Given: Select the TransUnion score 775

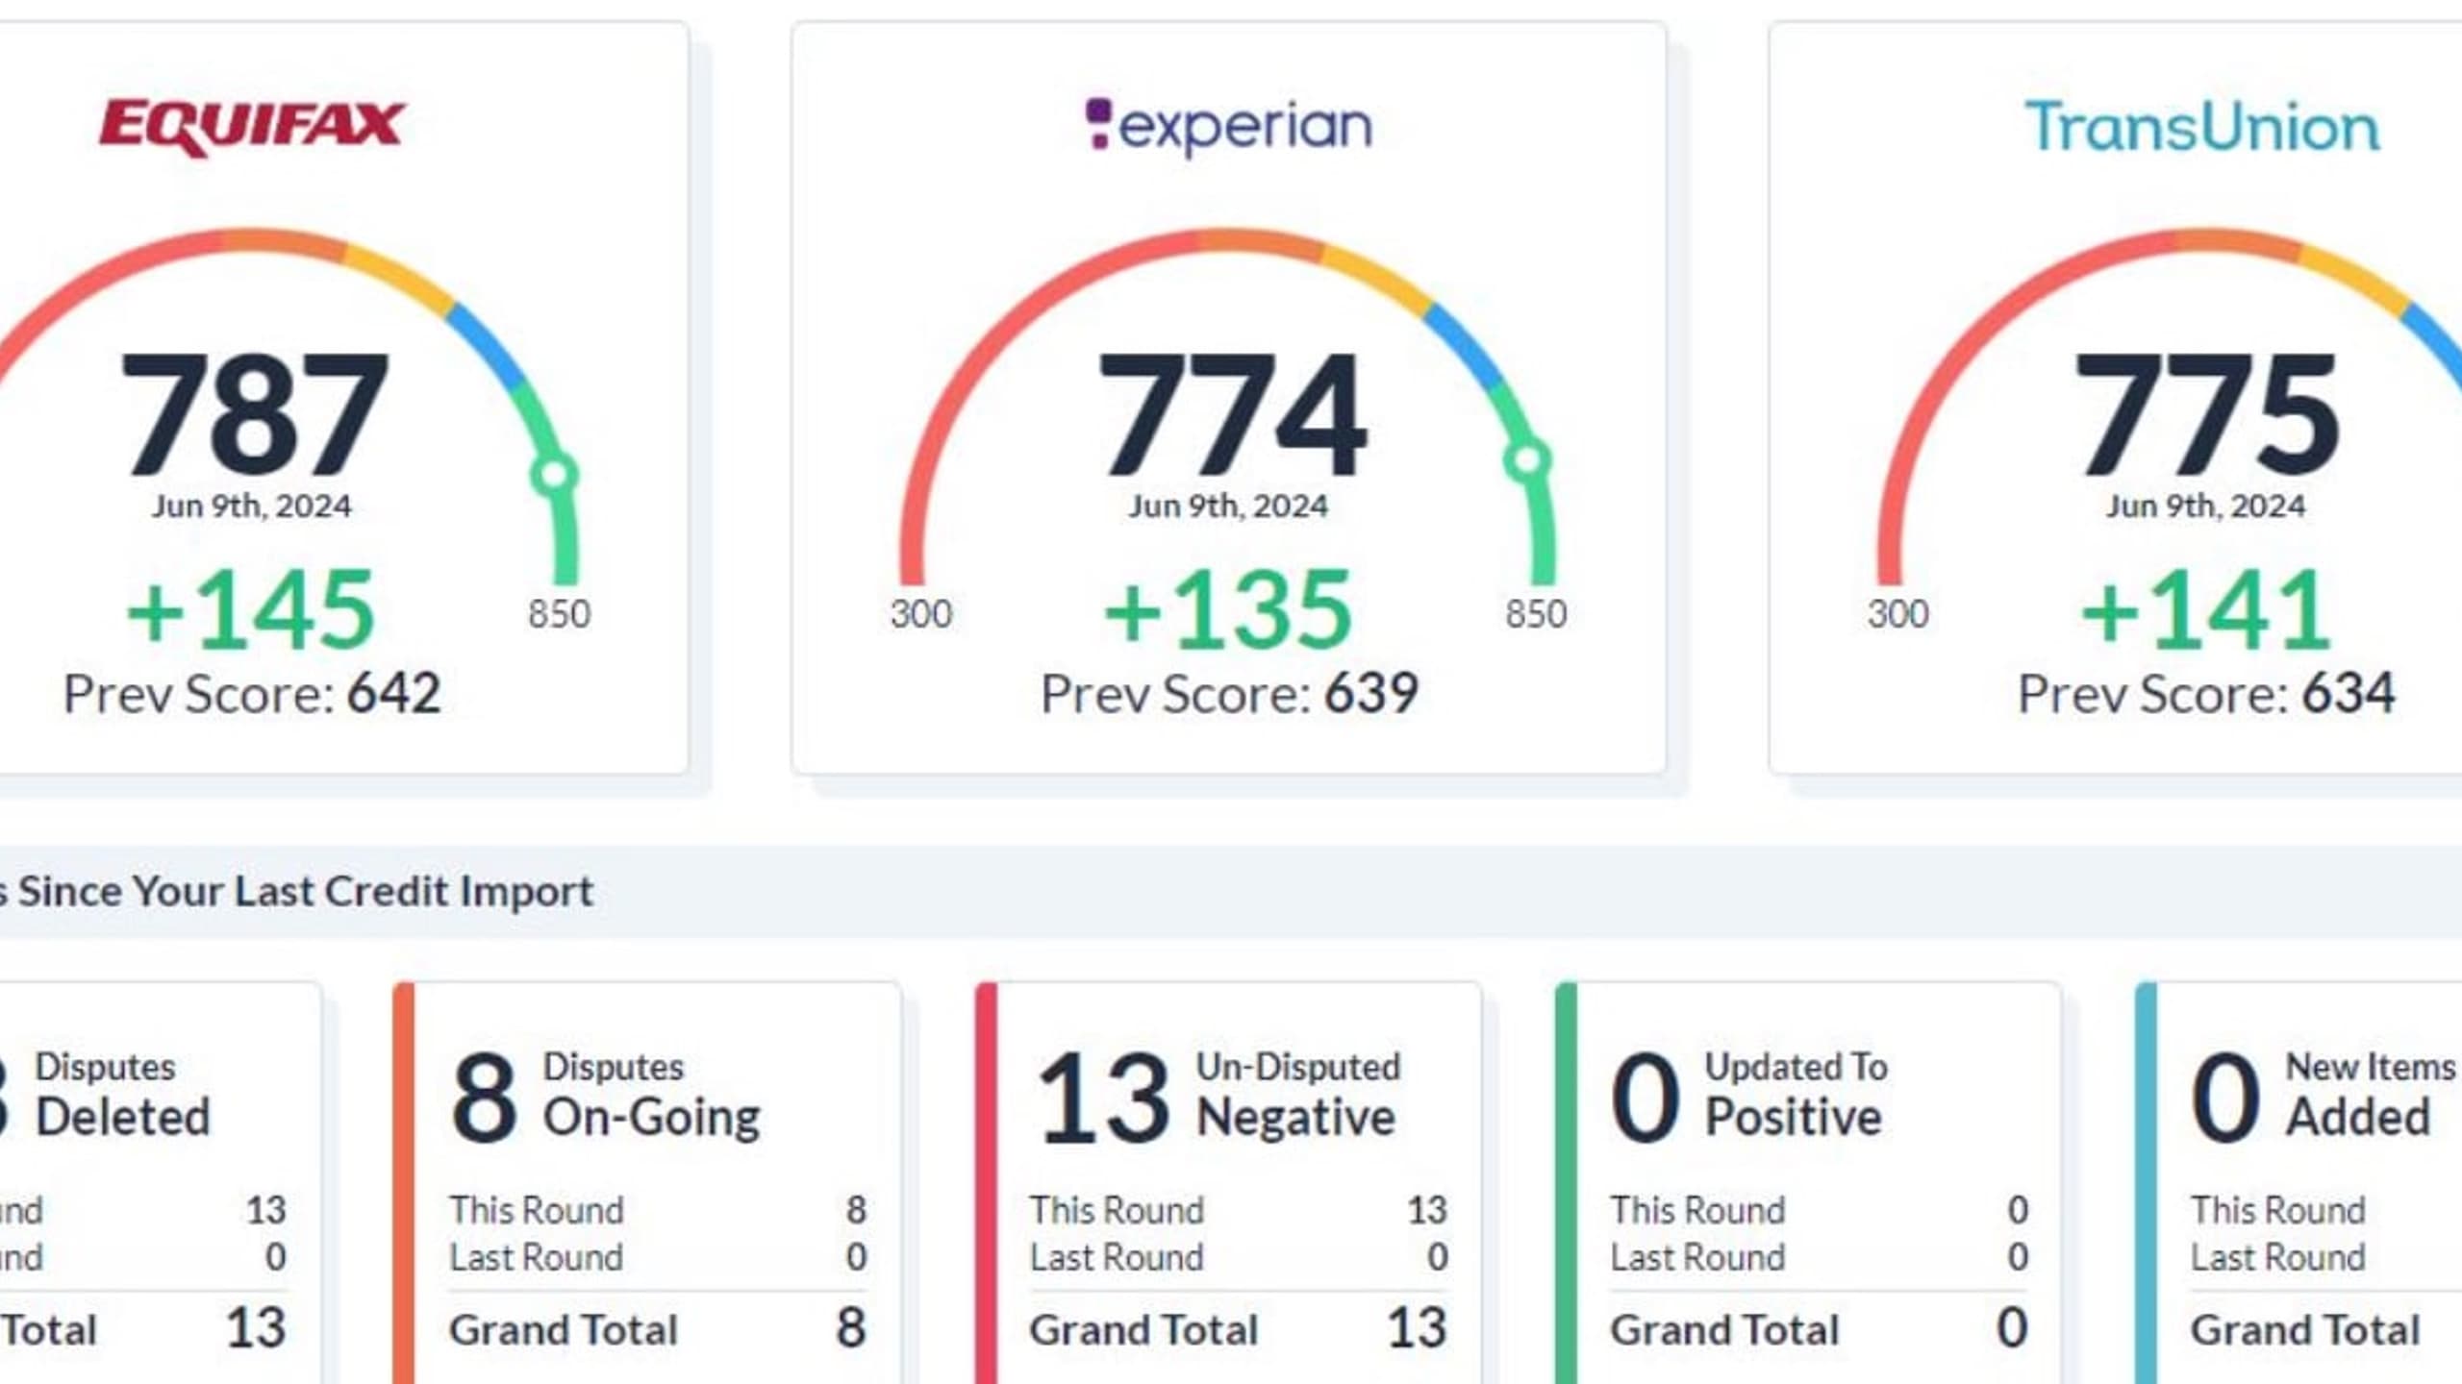Looking at the screenshot, I should [2206, 414].
